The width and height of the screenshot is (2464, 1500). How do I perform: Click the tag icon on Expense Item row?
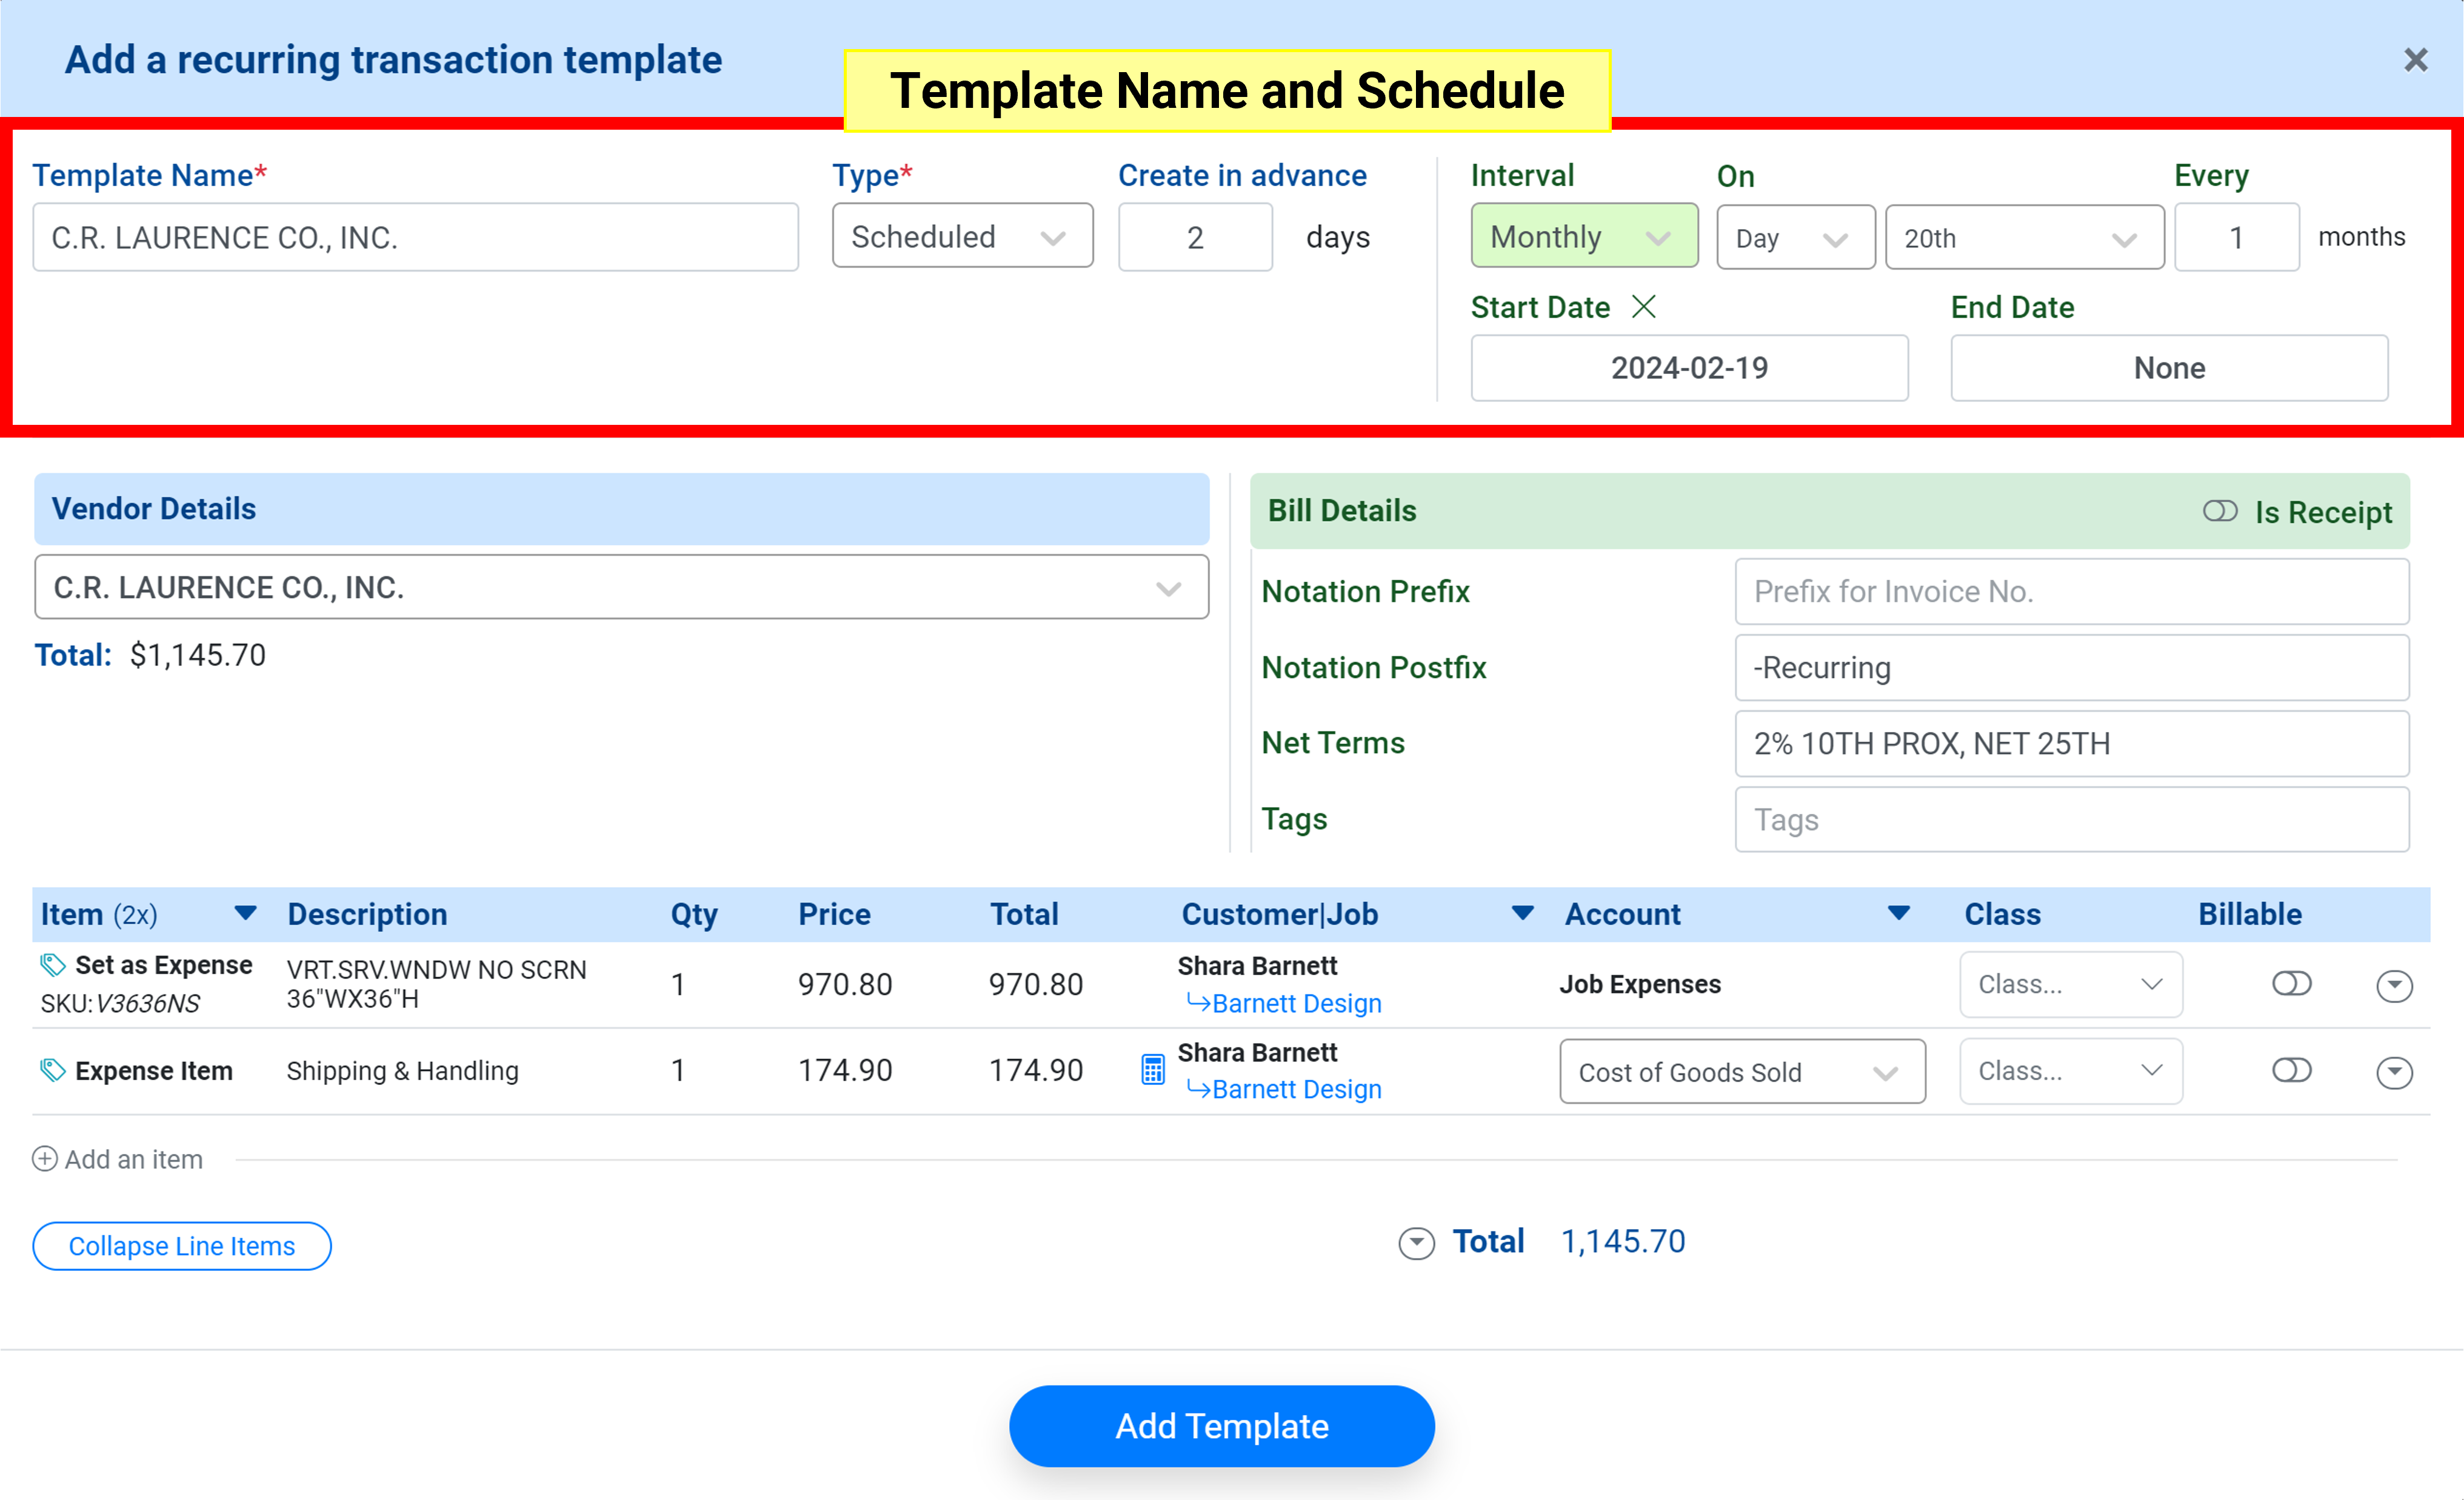52,1070
